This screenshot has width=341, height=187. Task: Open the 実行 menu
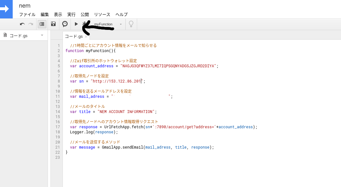click(x=71, y=14)
